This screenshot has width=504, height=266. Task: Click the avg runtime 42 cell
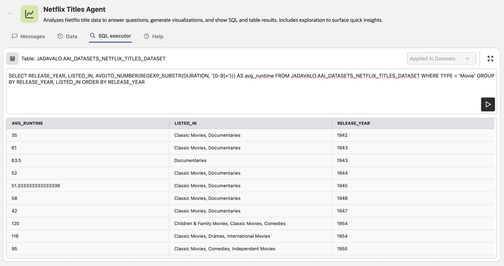click(x=88, y=211)
